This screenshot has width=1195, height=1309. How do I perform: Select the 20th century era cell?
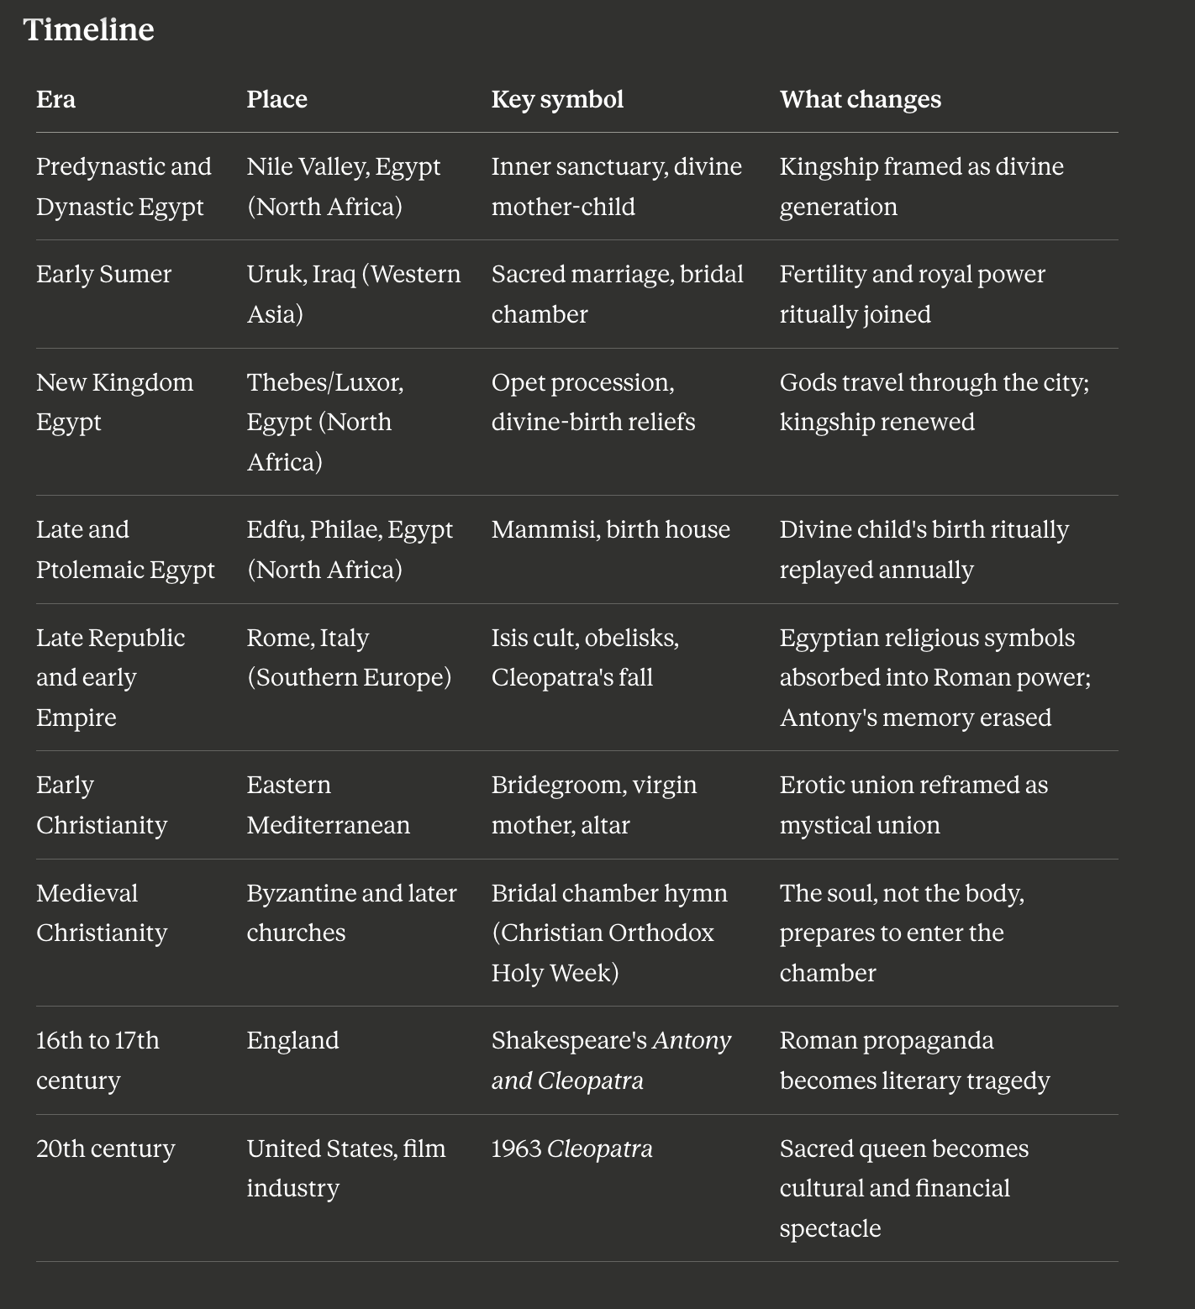pyautogui.click(x=106, y=1149)
